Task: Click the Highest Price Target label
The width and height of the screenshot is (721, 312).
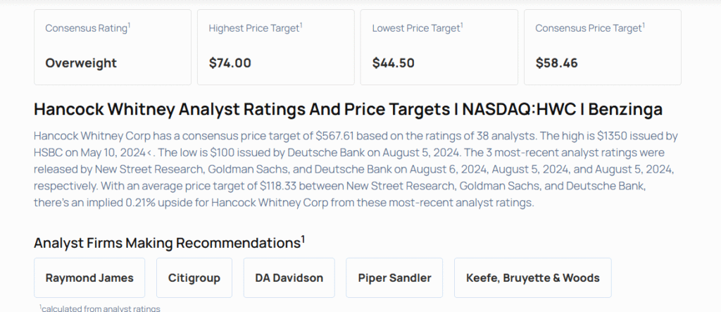Action: pyautogui.click(x=253, y=28)
